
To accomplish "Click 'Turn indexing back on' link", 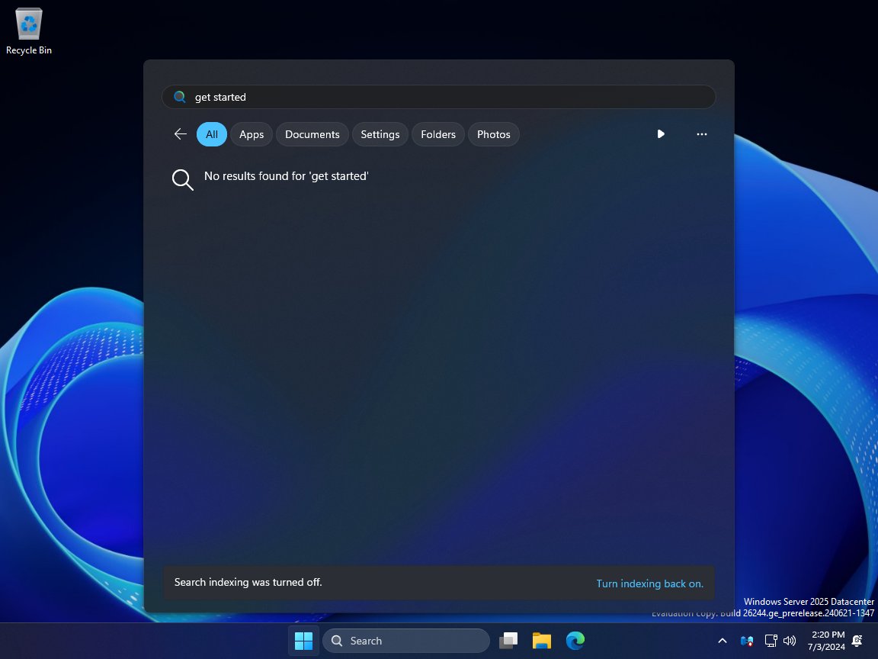I will [x=649, y=583].
